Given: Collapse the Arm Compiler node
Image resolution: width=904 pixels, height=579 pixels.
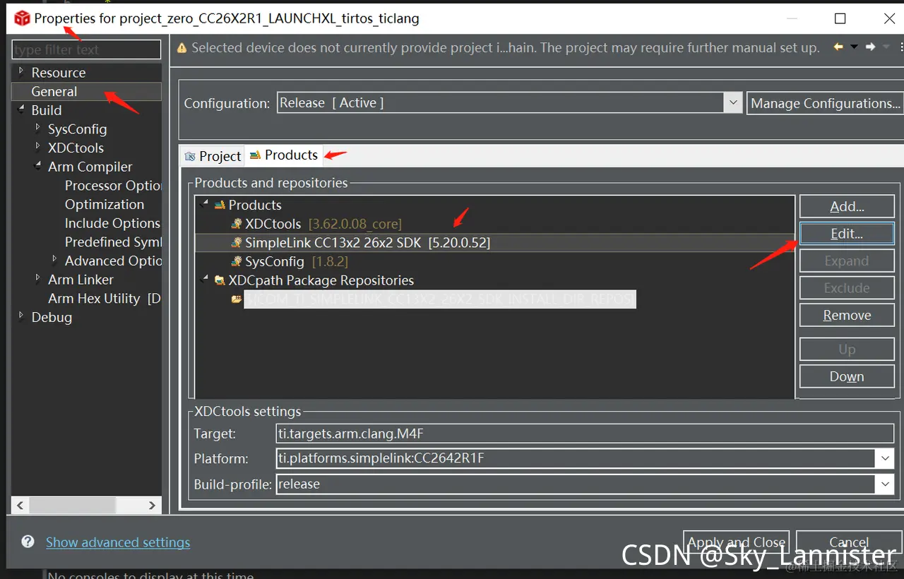Looking at the screenshot, I should point(37,166).
